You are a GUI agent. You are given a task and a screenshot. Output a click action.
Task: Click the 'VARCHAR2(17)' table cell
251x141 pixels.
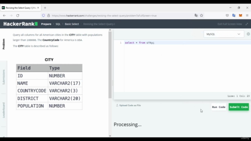[x=65, y=83]
